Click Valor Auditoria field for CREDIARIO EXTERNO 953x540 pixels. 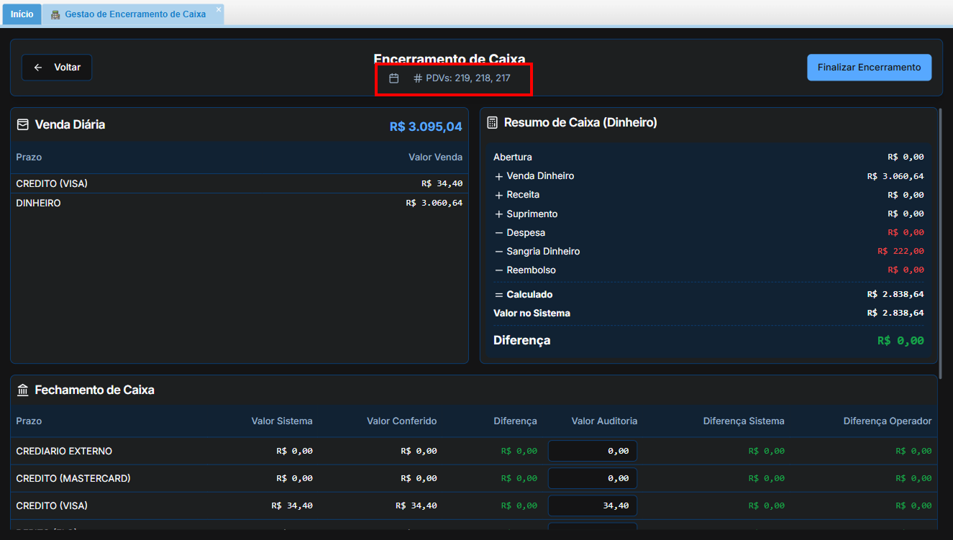point(592,451)
